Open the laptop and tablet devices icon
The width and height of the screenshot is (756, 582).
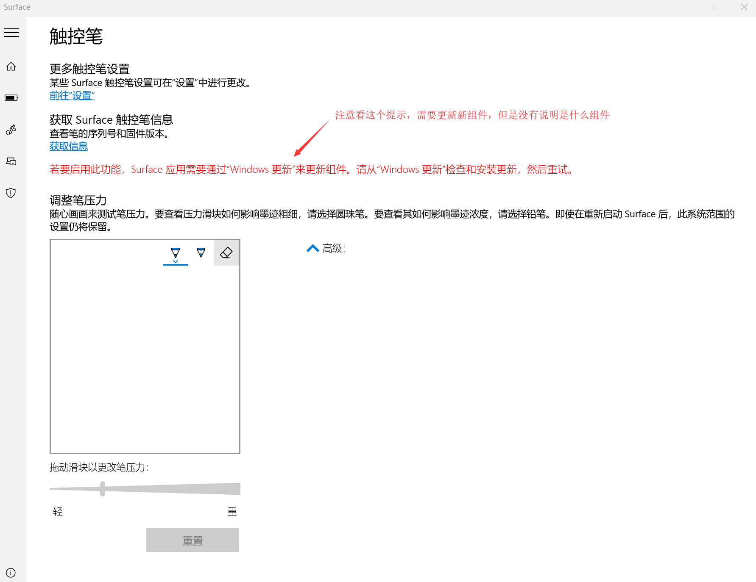(11, 161)
